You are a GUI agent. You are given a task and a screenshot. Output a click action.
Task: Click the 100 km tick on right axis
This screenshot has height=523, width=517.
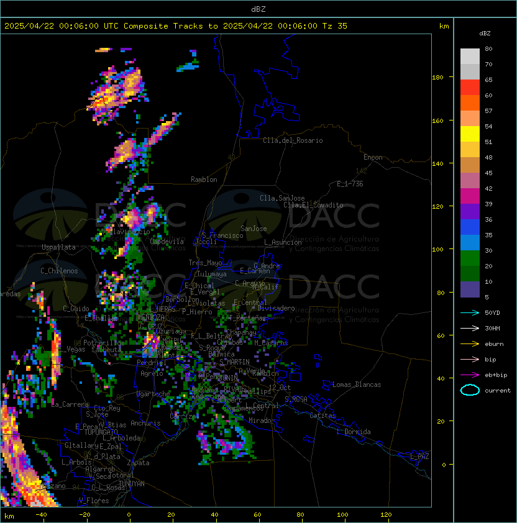pos(437,249)
